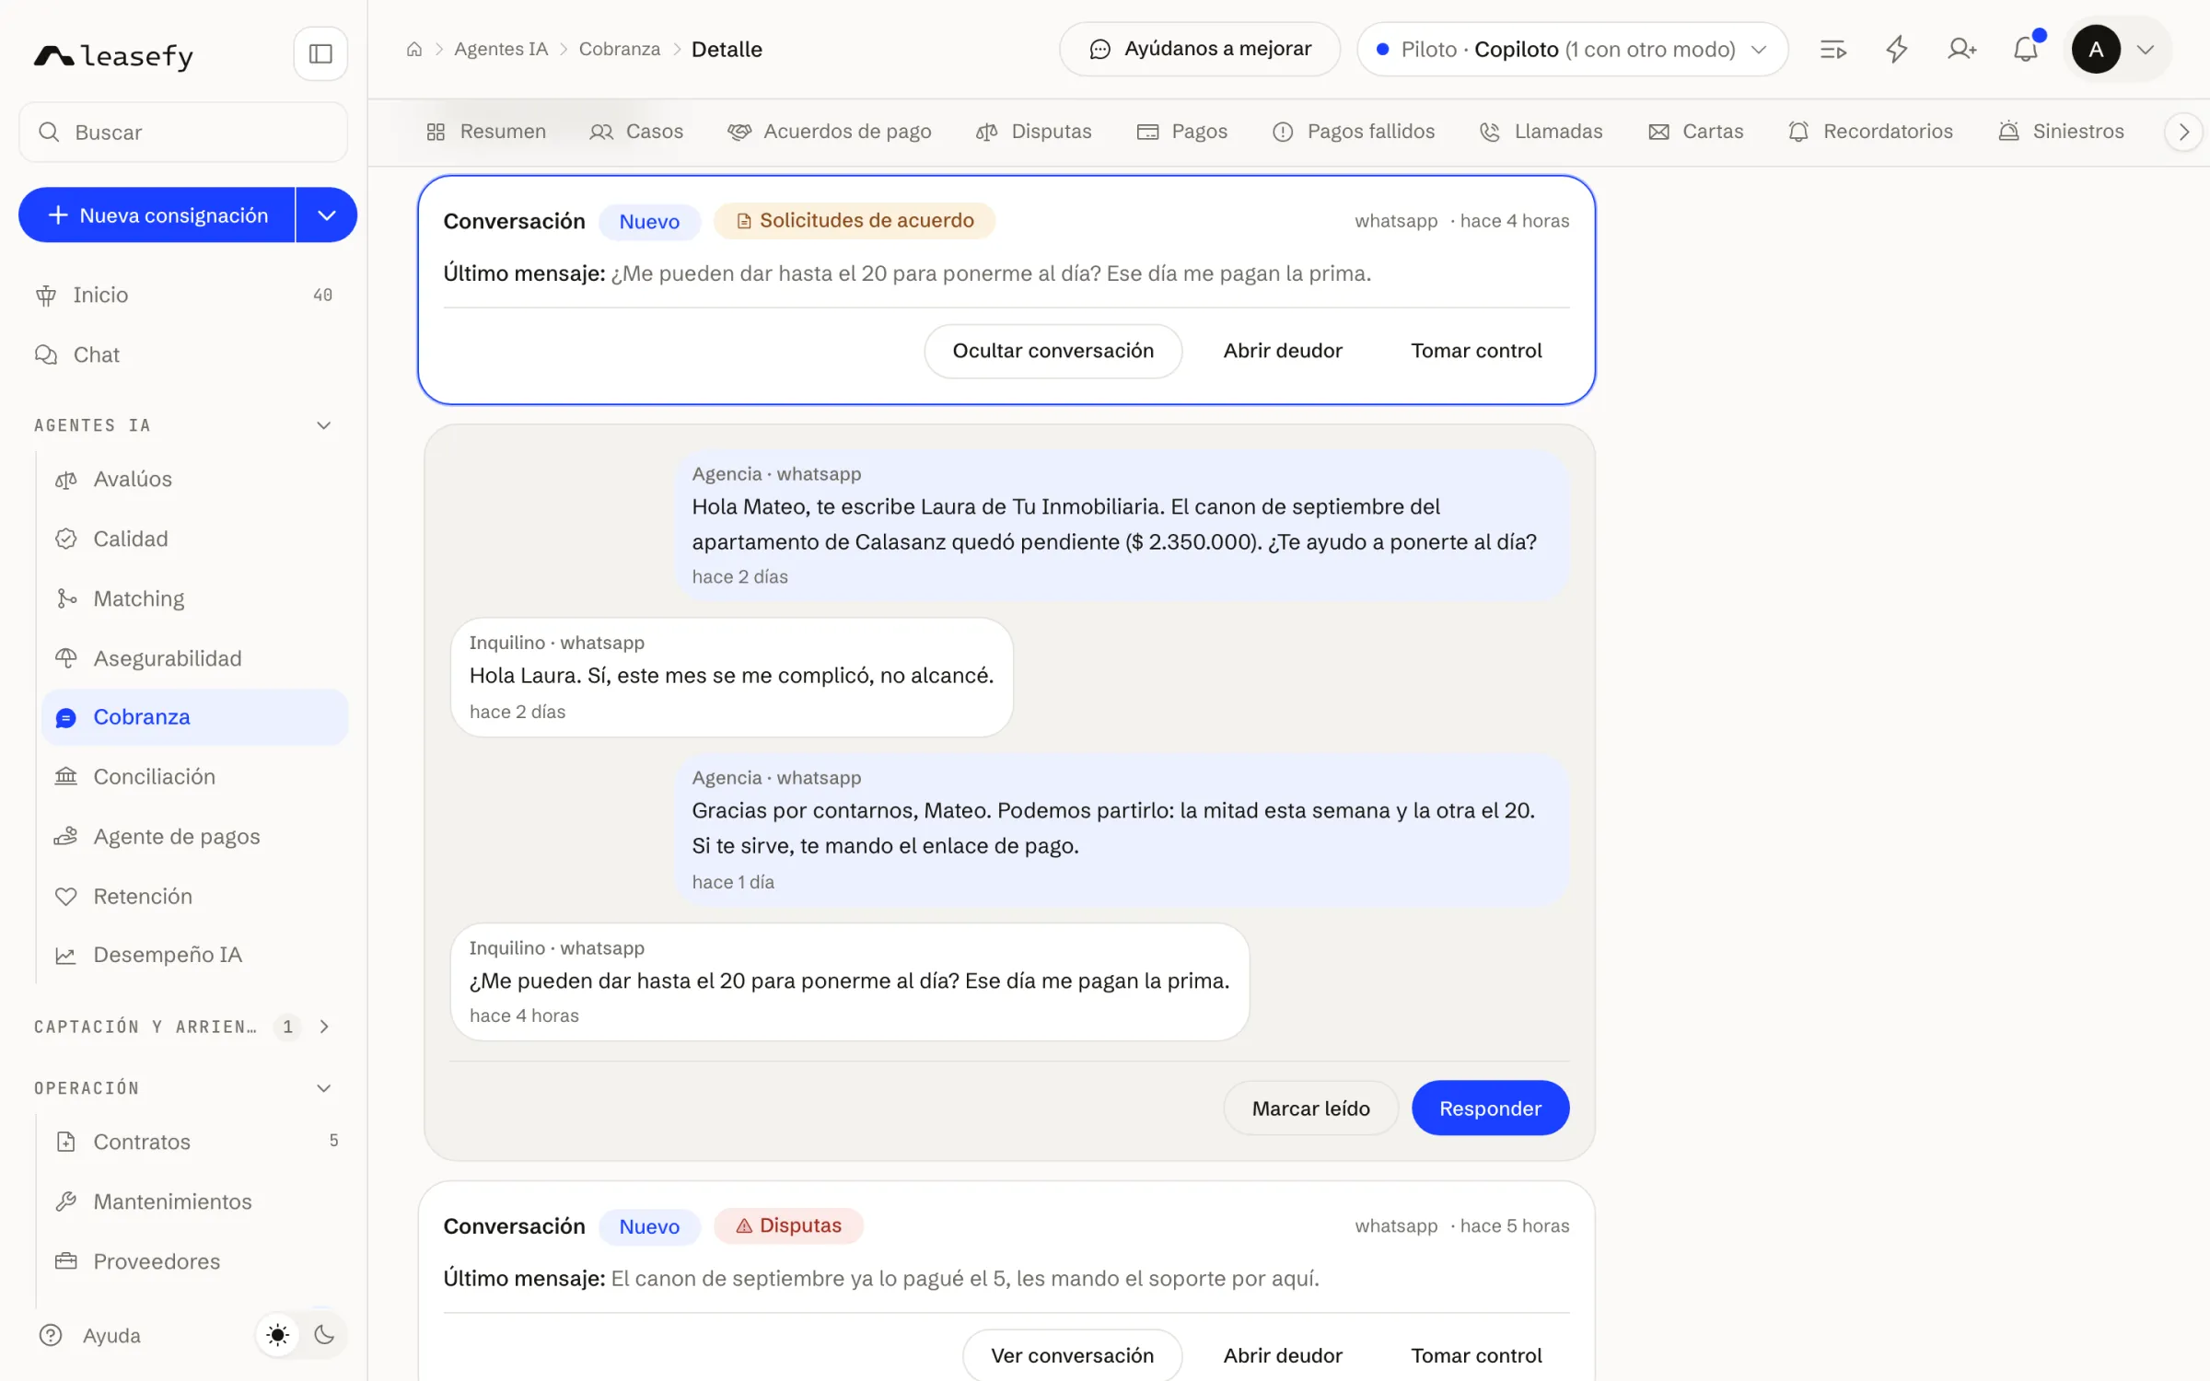Click Ver conversación in the Disputas card

pos(1072,1355)
